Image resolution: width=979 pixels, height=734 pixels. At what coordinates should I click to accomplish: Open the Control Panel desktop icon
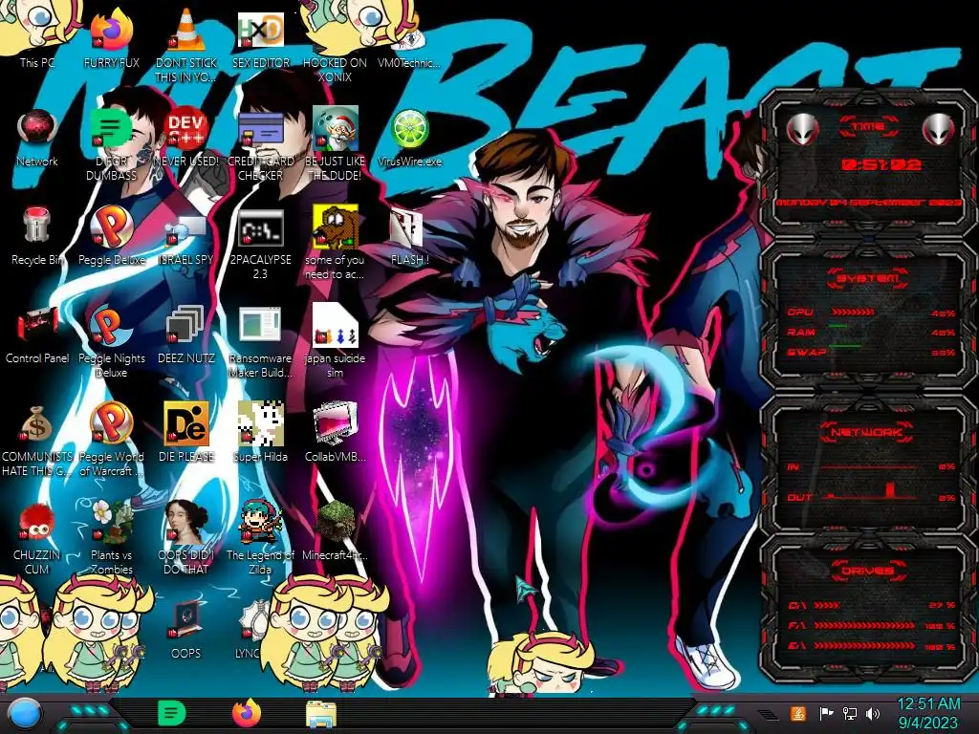tap(37, 335)
